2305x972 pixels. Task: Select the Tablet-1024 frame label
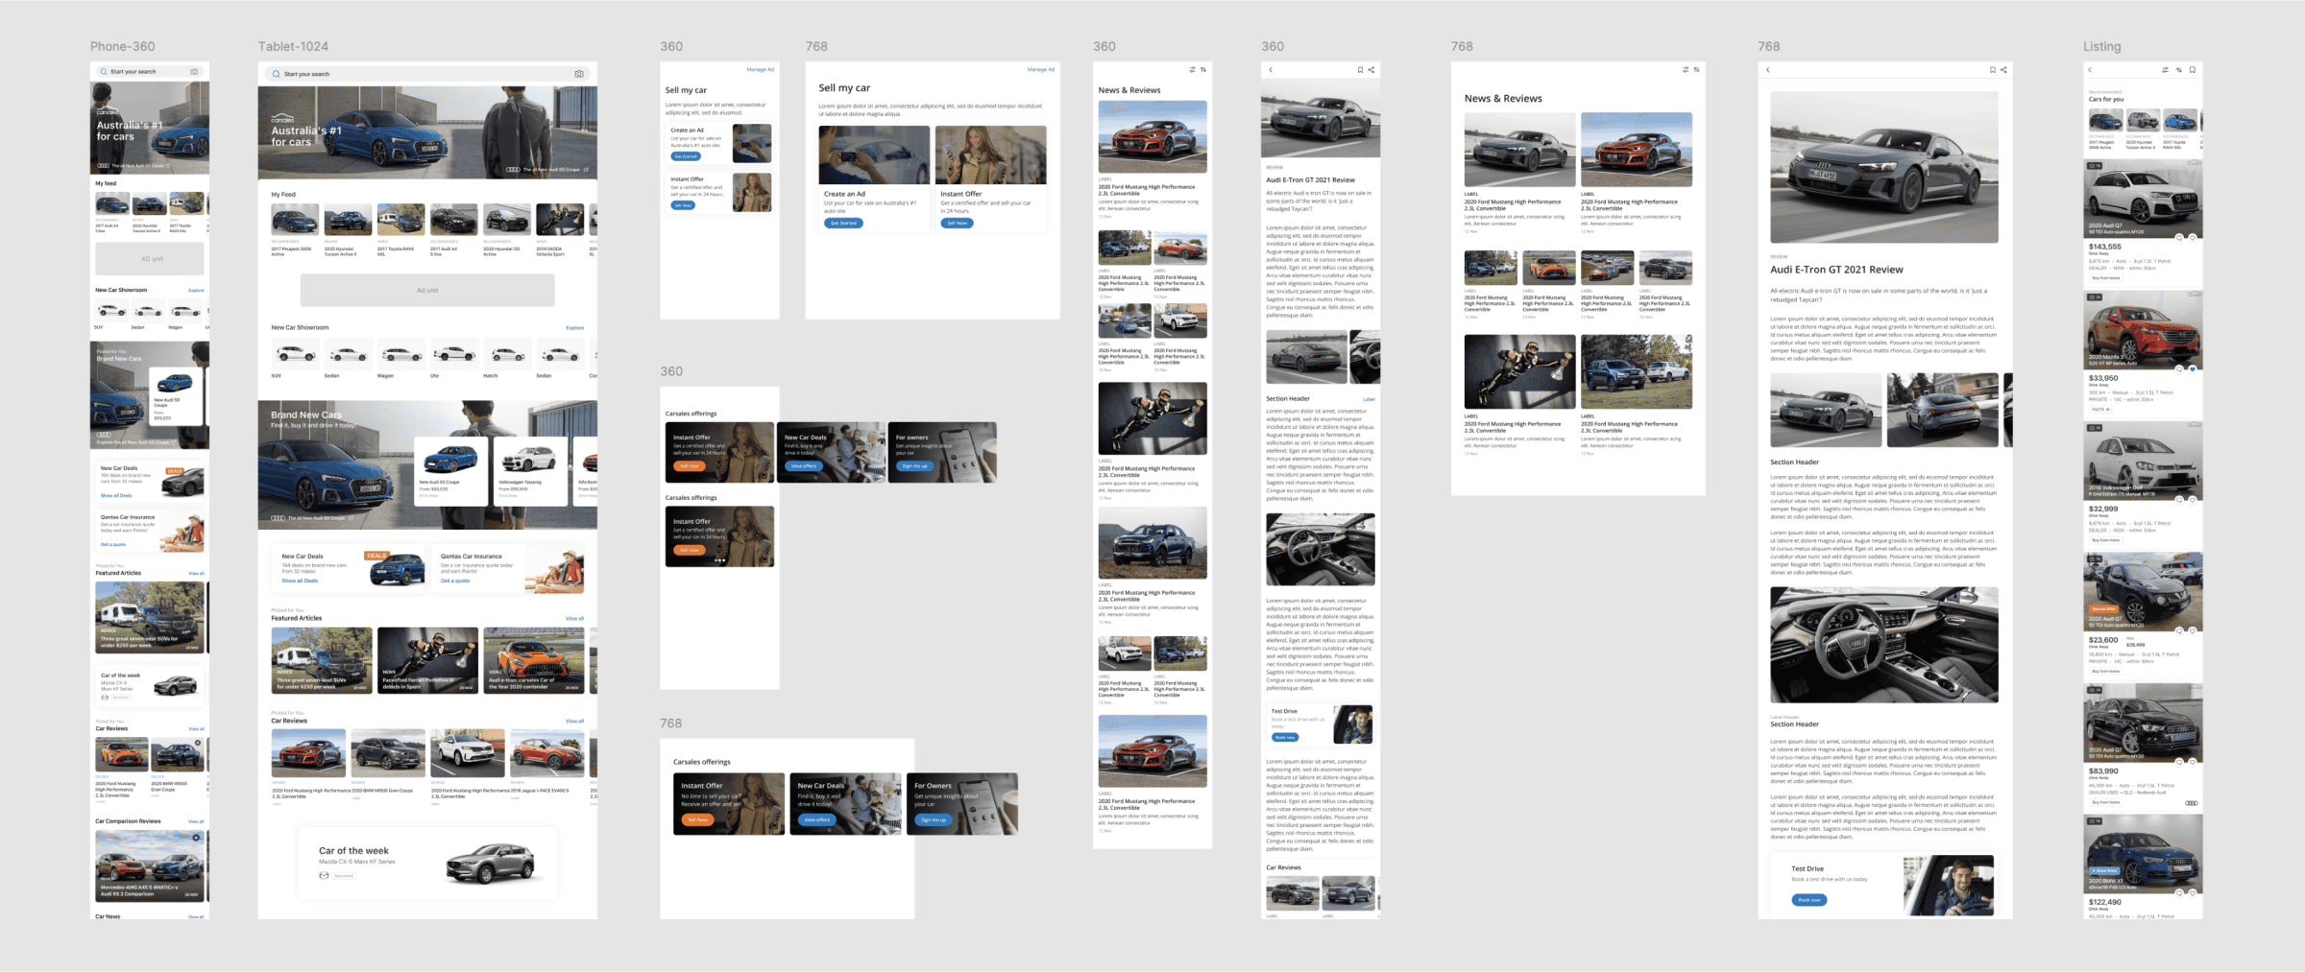tap(293, 46)
